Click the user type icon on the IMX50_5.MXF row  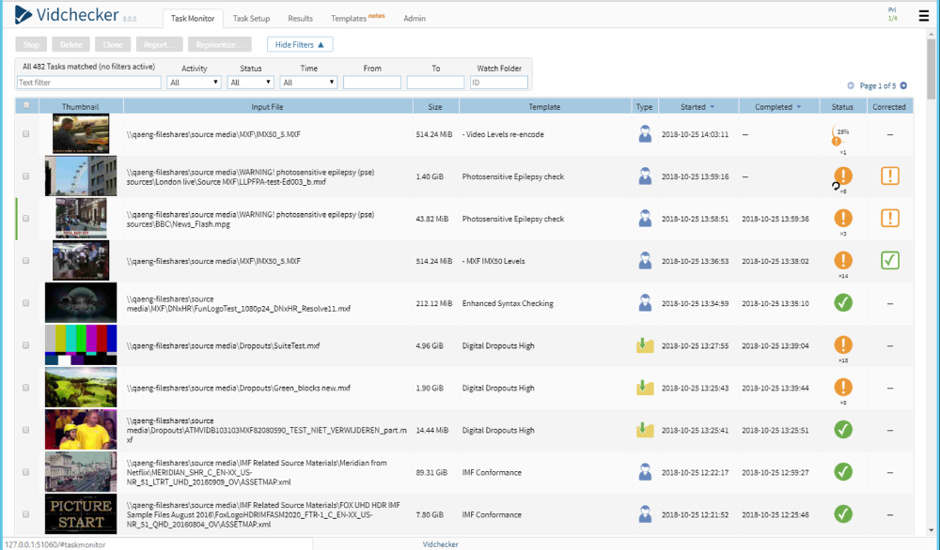(645, 134)
